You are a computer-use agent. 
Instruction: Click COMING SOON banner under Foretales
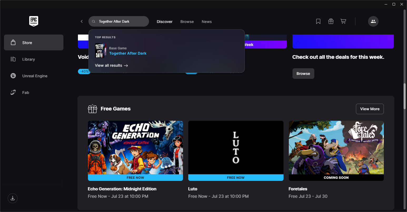[x=336, y=177]
